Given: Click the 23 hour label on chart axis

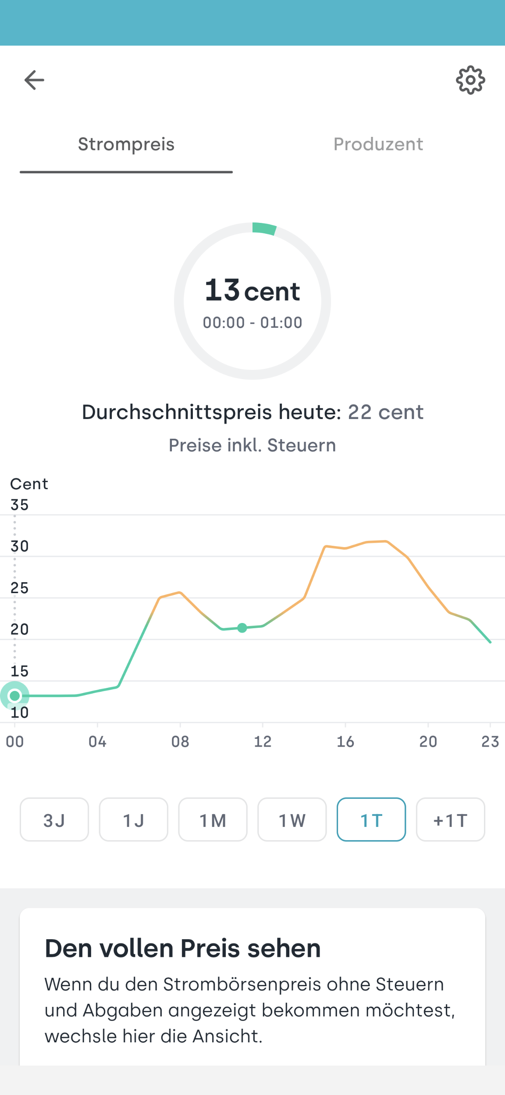Looking at the screenshot, I should coord(490,742).
